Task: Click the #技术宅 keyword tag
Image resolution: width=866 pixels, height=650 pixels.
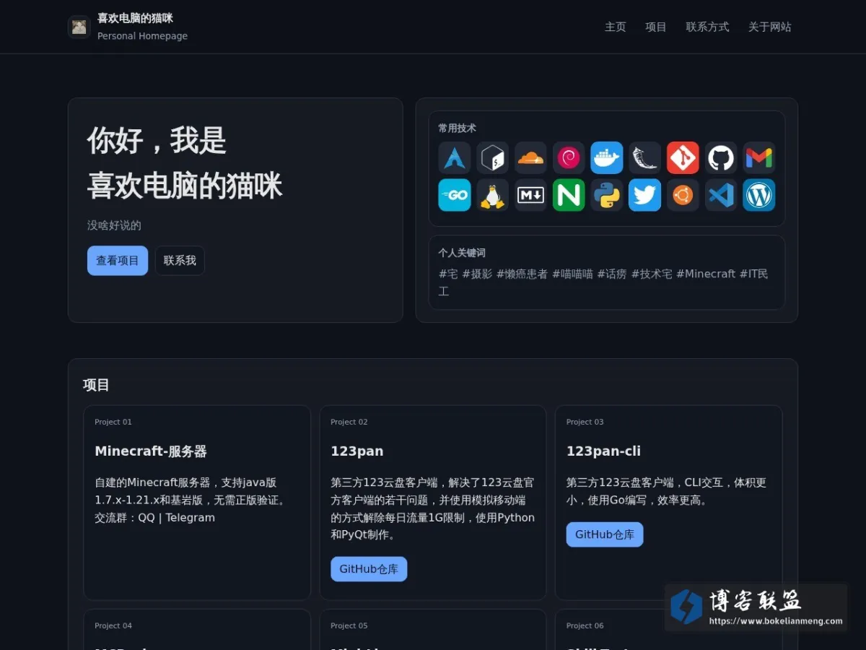Action: point(652,274)
